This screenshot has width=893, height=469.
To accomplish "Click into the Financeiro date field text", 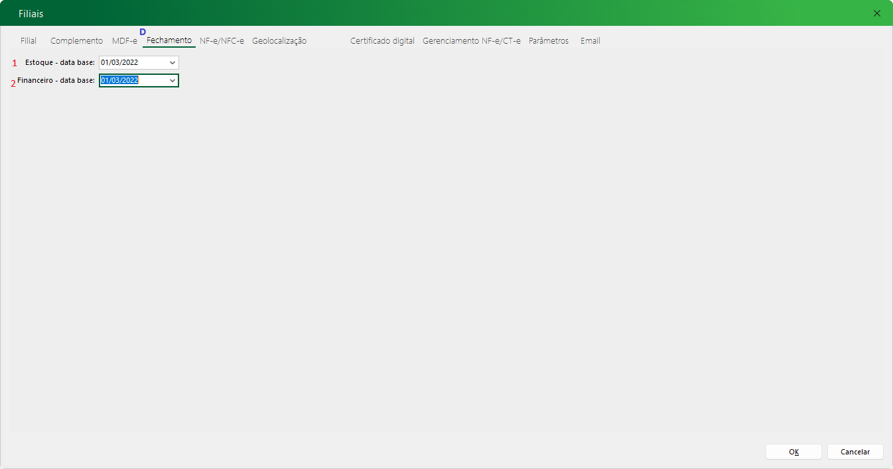I will click(x=129, y=81).
